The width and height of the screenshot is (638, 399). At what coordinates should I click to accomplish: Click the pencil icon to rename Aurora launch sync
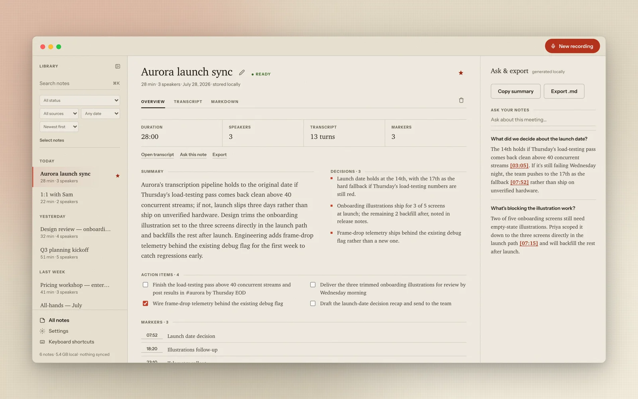coord(242,73)
